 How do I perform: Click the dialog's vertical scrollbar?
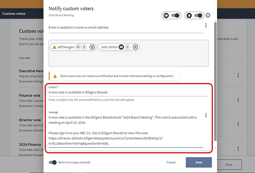(x=215, y=83)
